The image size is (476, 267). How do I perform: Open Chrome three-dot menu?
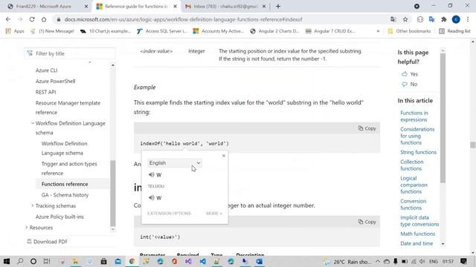(x=468, y=19)
